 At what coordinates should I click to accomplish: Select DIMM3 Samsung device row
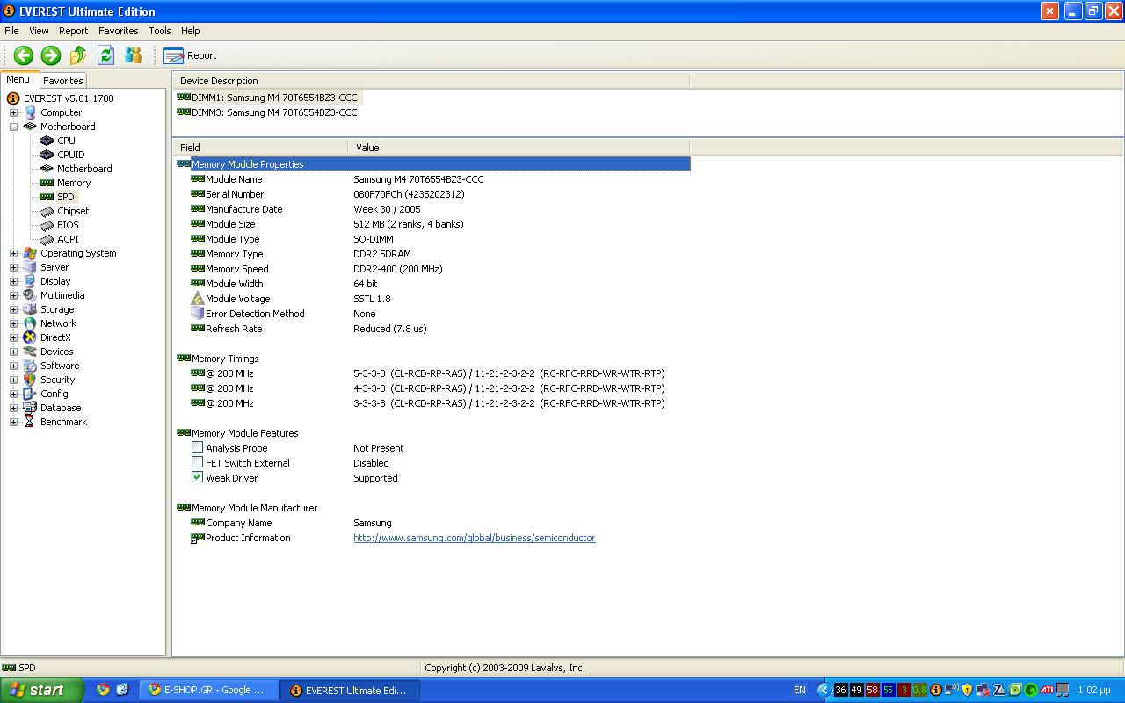pos(267,112)
